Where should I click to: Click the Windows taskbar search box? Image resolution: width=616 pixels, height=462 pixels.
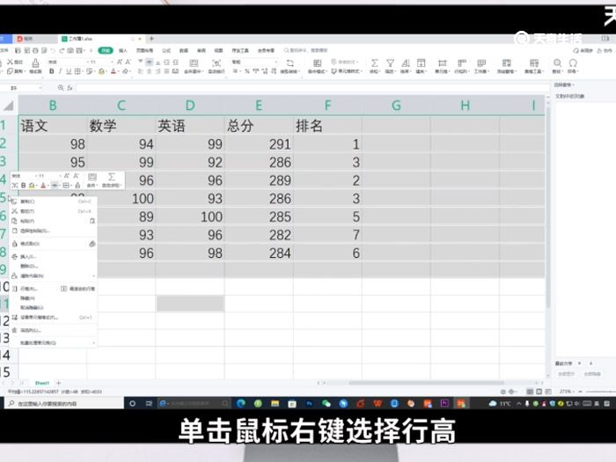(x=64, y=403)
